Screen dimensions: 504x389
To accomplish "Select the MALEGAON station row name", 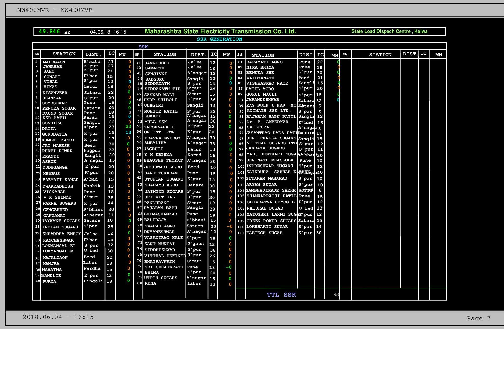I will 54,62.
